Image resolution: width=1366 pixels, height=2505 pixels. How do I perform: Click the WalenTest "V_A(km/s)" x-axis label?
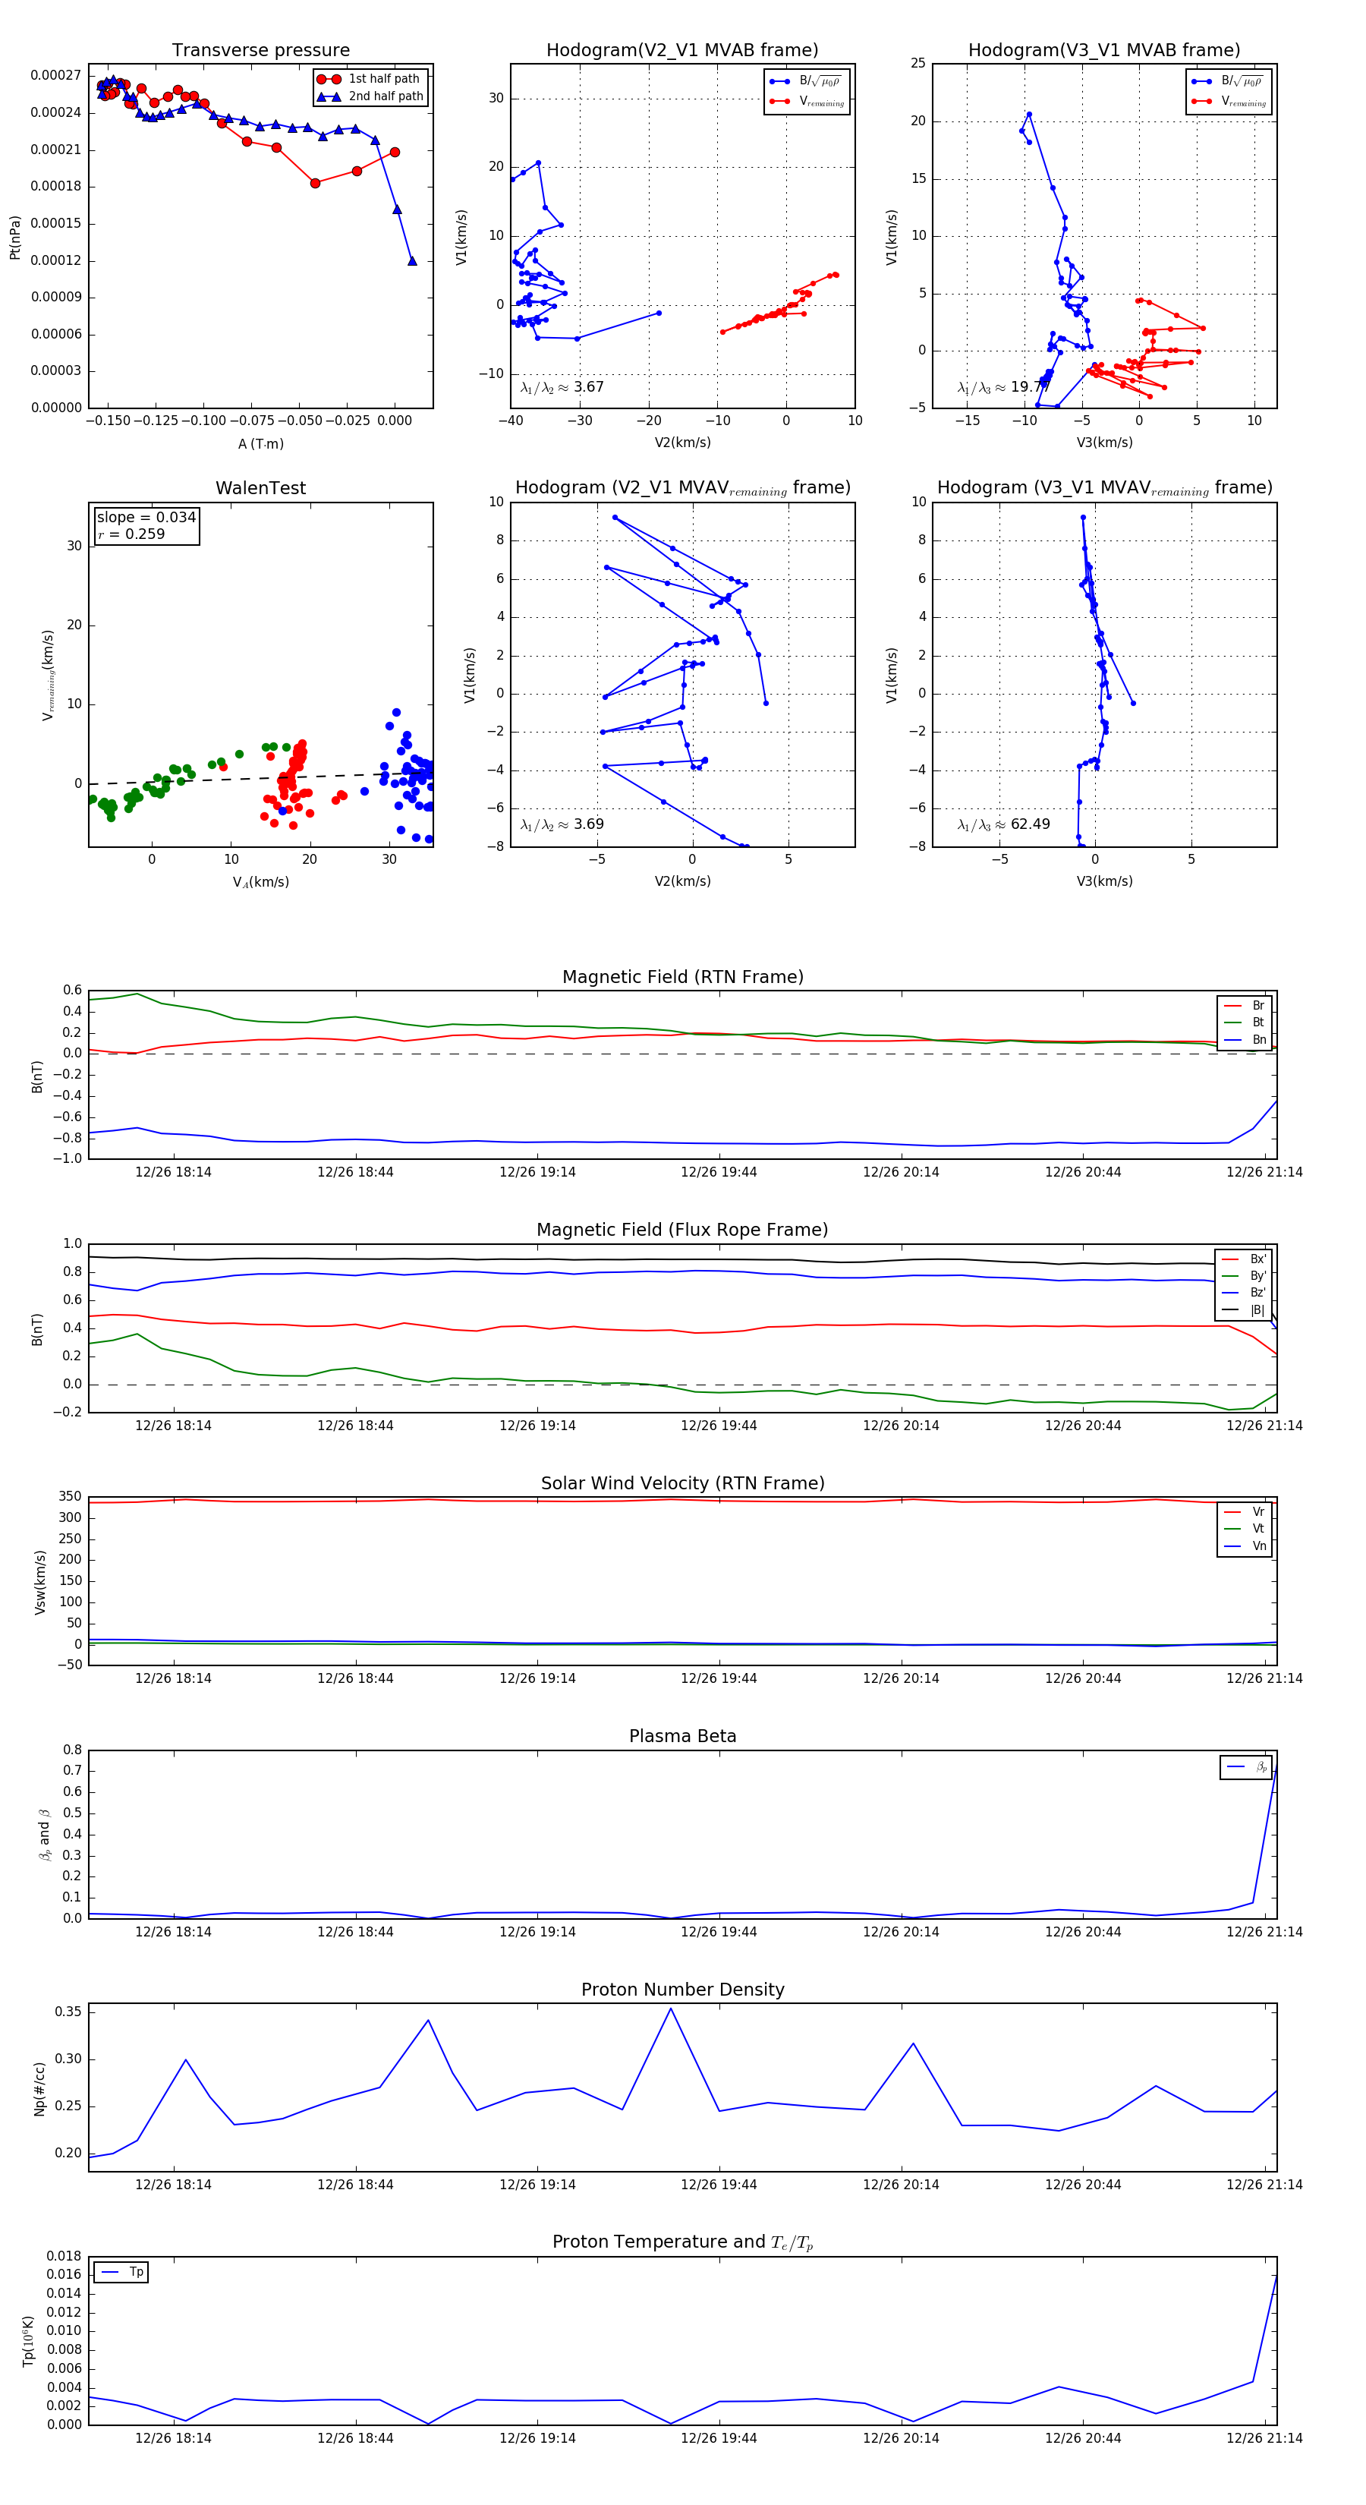(x=260, y=882)
